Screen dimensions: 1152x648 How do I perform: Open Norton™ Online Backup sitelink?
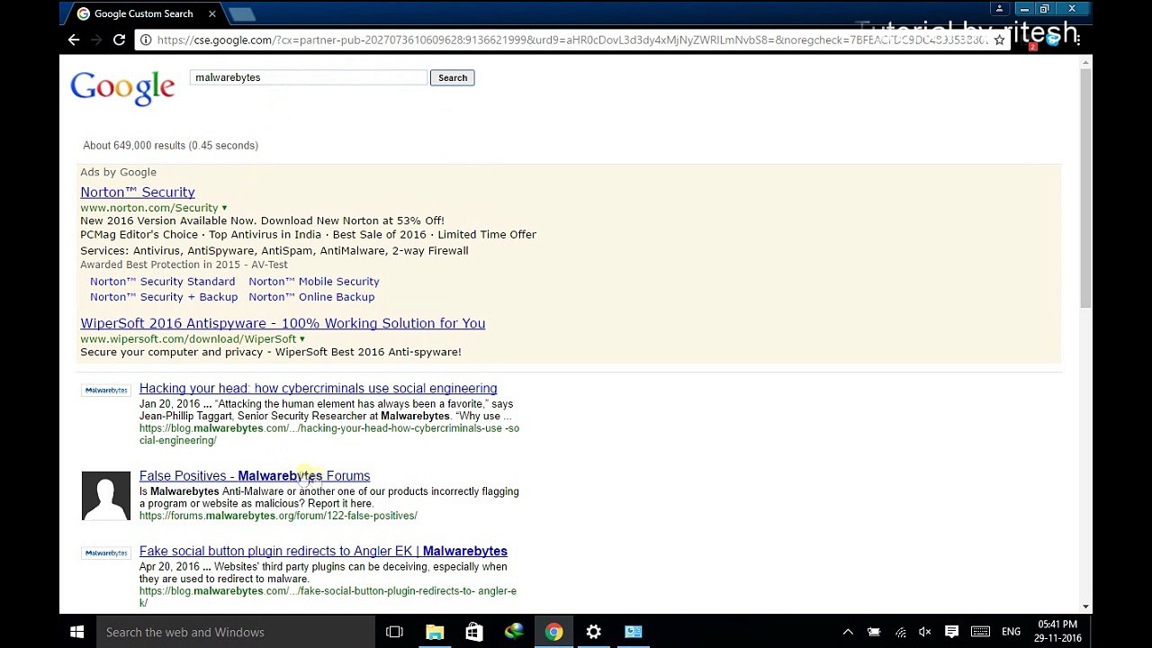pos(311,297)
